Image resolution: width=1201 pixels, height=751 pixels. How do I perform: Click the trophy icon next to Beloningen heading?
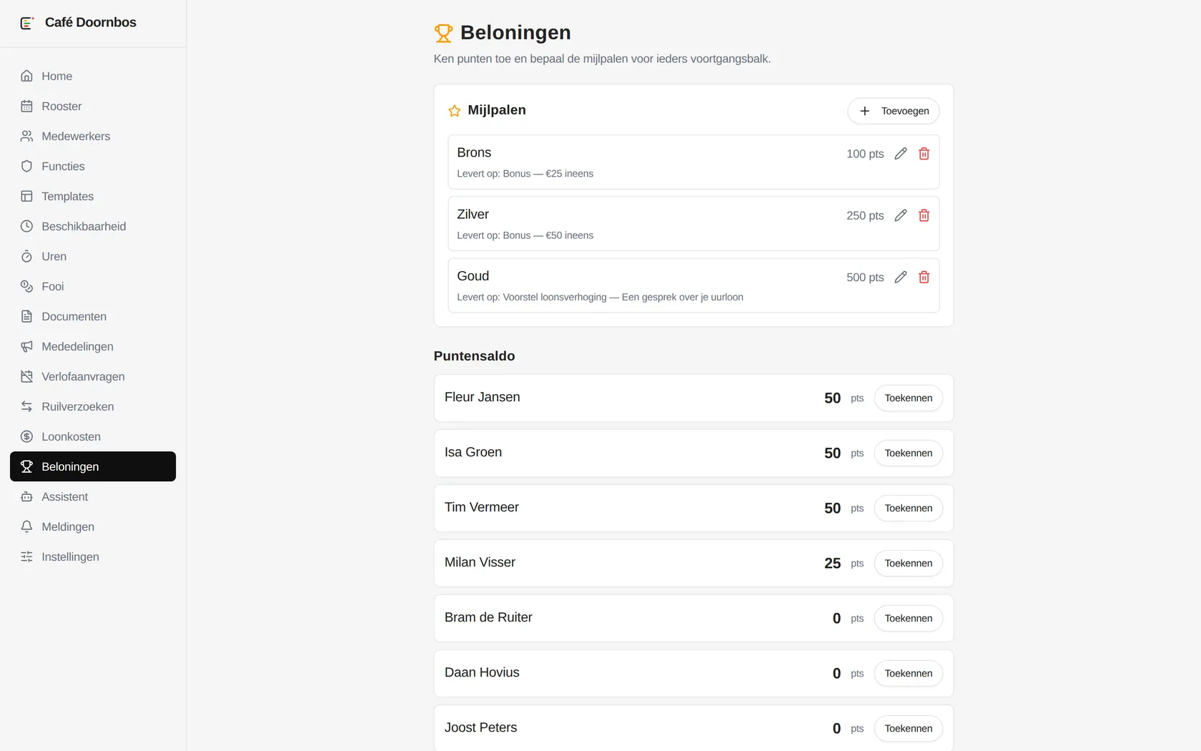tap(443, 33)
